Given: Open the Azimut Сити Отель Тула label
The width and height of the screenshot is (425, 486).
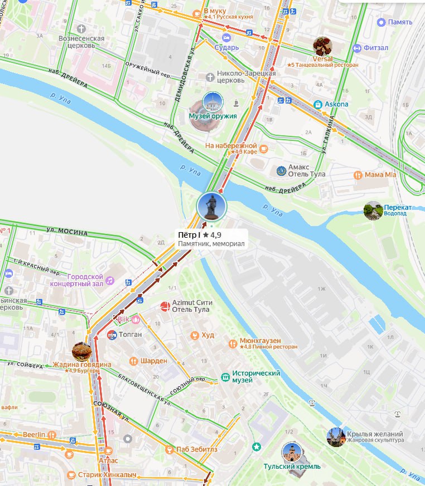Looking at the screenshot, I should point(192,306).
